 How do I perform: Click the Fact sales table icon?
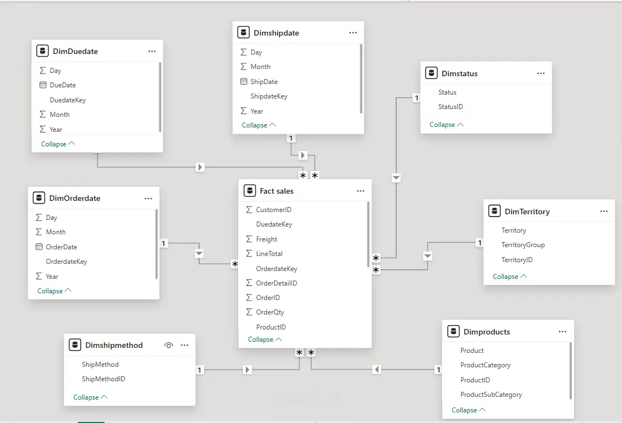tap(250, 191)
